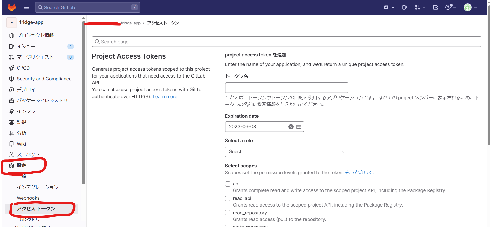Open the calendar date picker icon
The width and height of the screenshot is (490, 227).
point(299,127)
